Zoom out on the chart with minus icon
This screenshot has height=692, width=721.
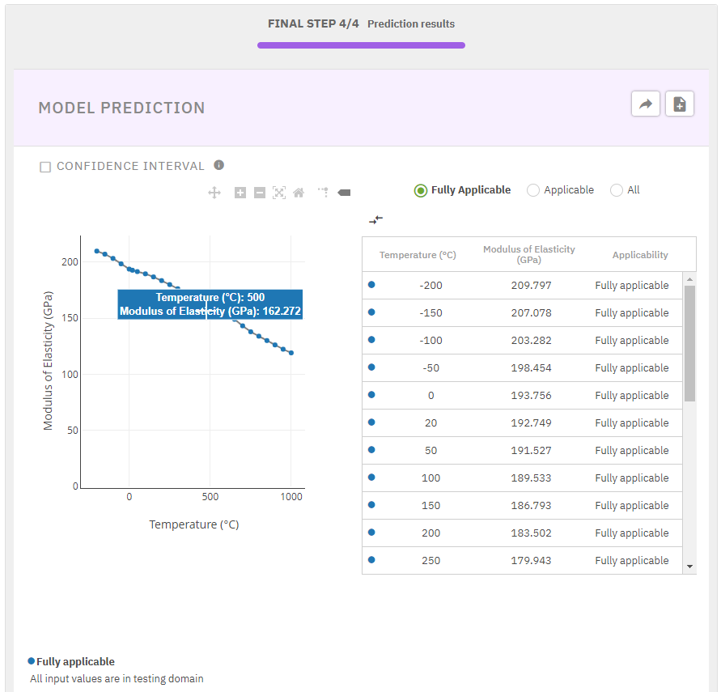(260, 193)
